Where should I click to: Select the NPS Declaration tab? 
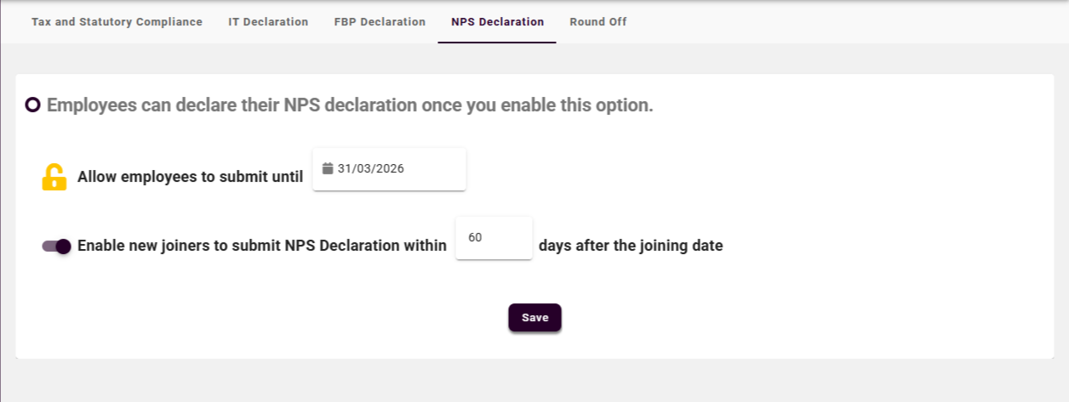[497, 22]
